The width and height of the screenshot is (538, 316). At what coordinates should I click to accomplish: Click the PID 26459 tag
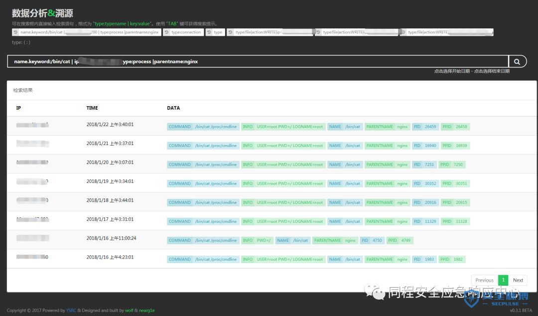[425, 127]
